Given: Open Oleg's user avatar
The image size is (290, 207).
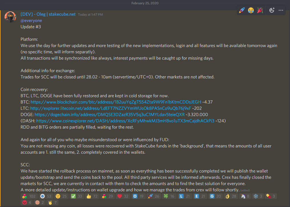Looking at the screenshot, I should pos(10,17).
